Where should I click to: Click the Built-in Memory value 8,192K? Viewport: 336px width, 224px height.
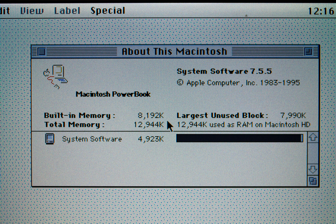pyautogui.click(x=151, y=115)
